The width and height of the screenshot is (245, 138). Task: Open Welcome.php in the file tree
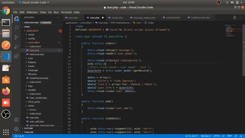[x=37, y=54]
